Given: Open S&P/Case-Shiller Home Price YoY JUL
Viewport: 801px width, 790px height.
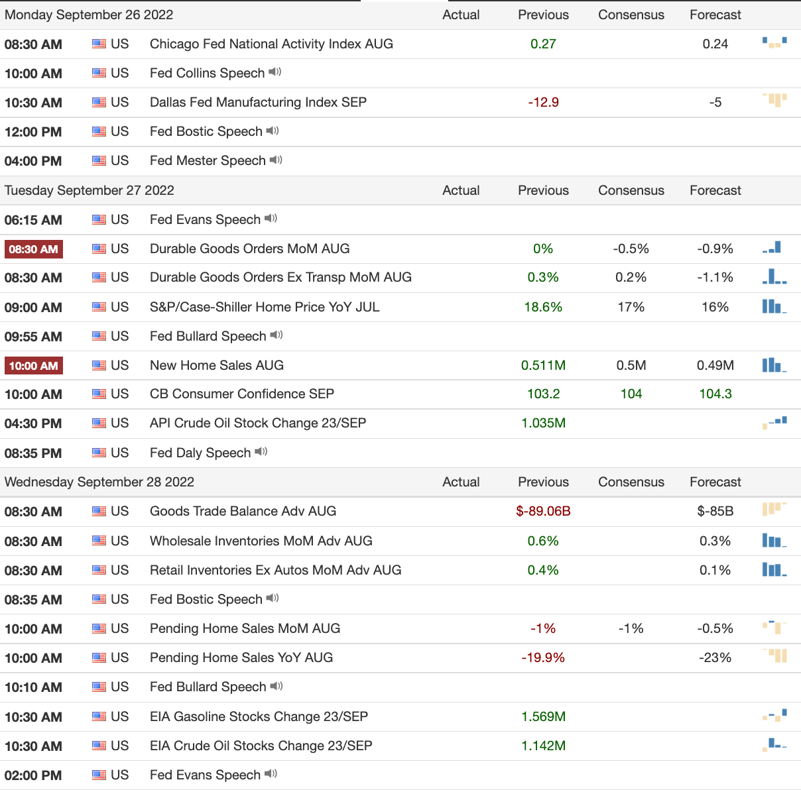Looking at the screenshot, I should pos(265,307).
